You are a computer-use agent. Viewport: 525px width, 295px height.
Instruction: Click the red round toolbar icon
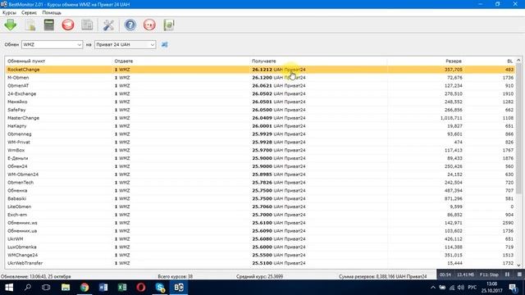68,25
